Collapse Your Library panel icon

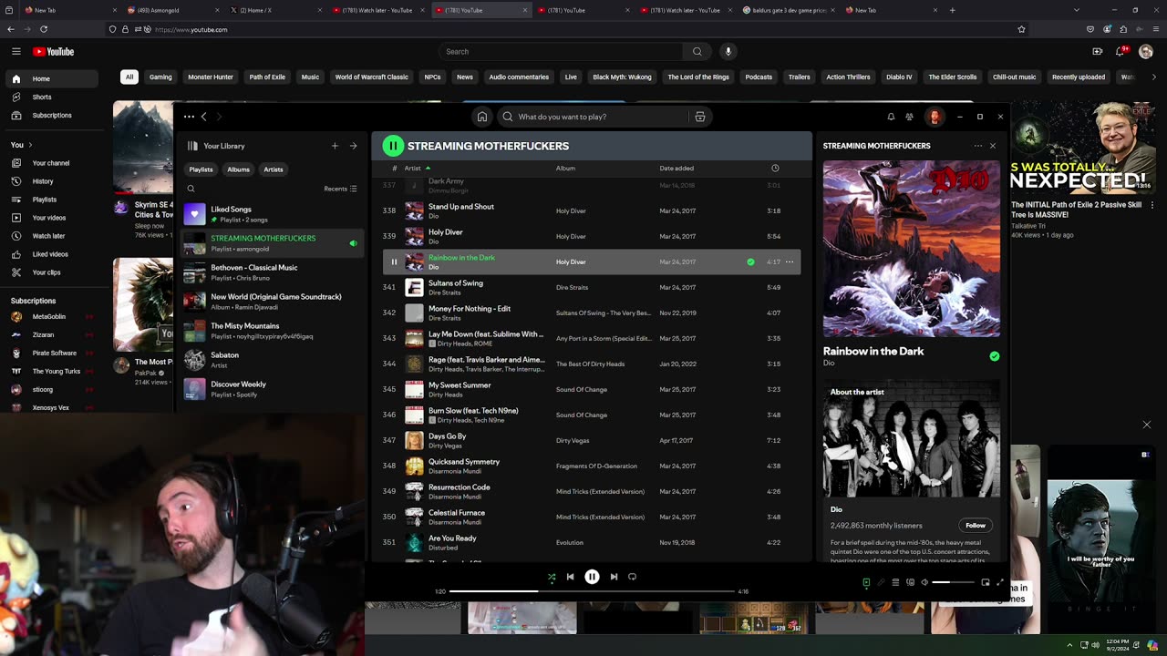click(192, 146)
